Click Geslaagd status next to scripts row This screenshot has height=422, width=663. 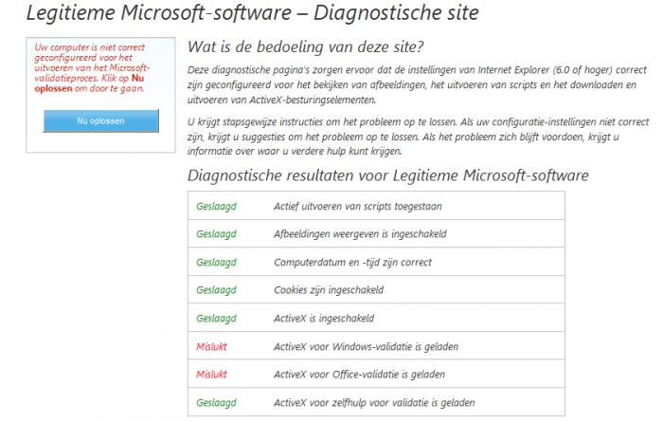point(216,207)
